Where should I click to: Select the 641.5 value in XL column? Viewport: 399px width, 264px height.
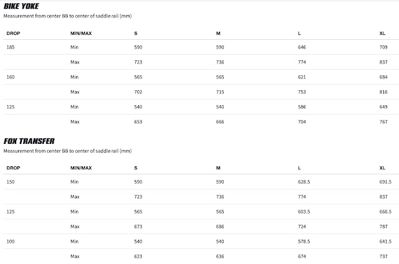tap(385, 242)
